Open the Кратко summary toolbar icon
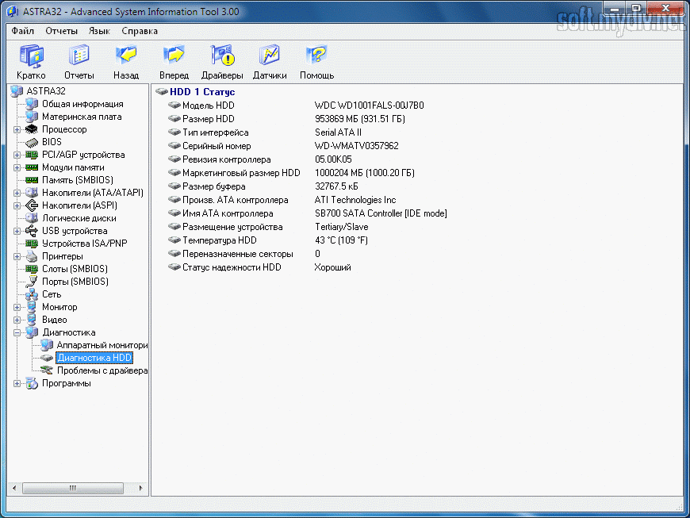Image resolution: width=690 pixels, height=518 pixels. (31, 56)
